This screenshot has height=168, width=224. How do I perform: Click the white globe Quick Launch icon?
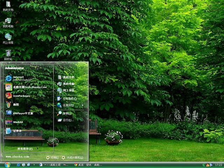(23, 165)
